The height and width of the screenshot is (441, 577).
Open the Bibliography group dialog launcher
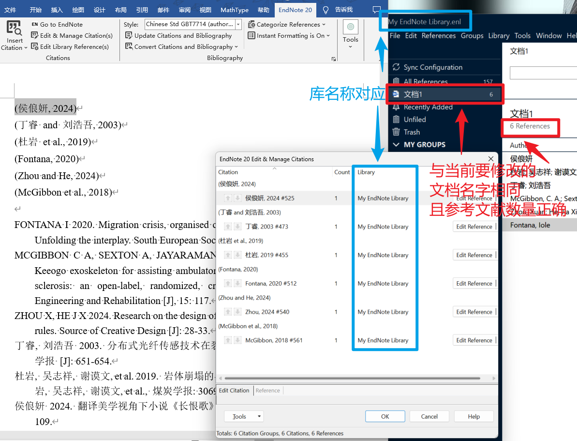click(333, 59)
